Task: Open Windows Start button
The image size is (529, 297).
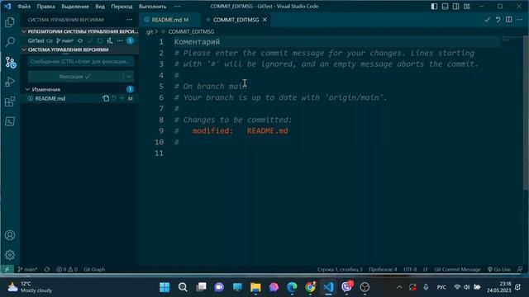Action: pyautogui.click(x=164, y=287)
